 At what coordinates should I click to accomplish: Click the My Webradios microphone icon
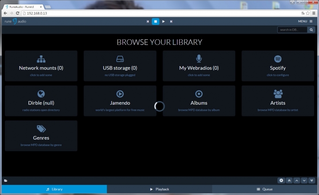(x=199, y=58)
